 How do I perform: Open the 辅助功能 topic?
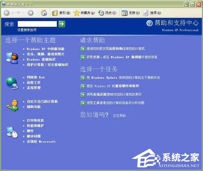click(34, 107)
